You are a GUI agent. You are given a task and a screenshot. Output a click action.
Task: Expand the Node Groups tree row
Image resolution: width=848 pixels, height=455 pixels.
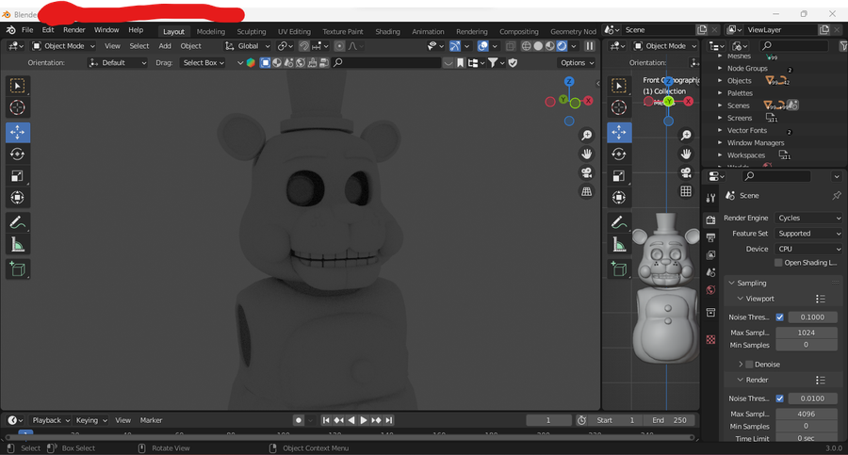click(720, 68)
